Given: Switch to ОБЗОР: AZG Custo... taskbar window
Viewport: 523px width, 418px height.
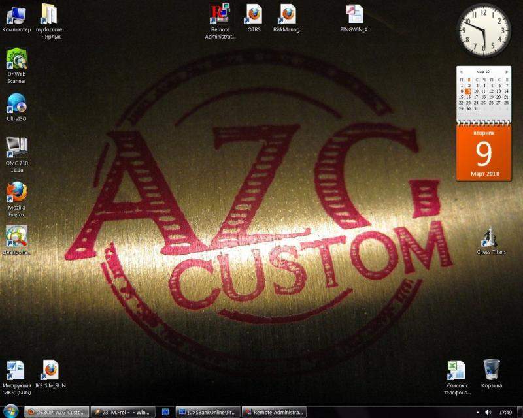Looking at the screenshot, I should pos(56,412).
